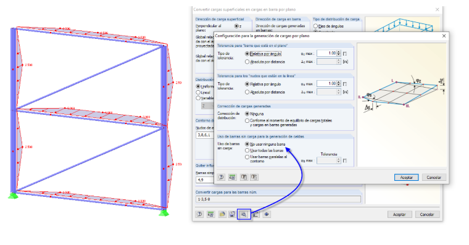Select Relativa por ángulo for barra tolerance
This screenshot has width=469, height=245.
247,54
